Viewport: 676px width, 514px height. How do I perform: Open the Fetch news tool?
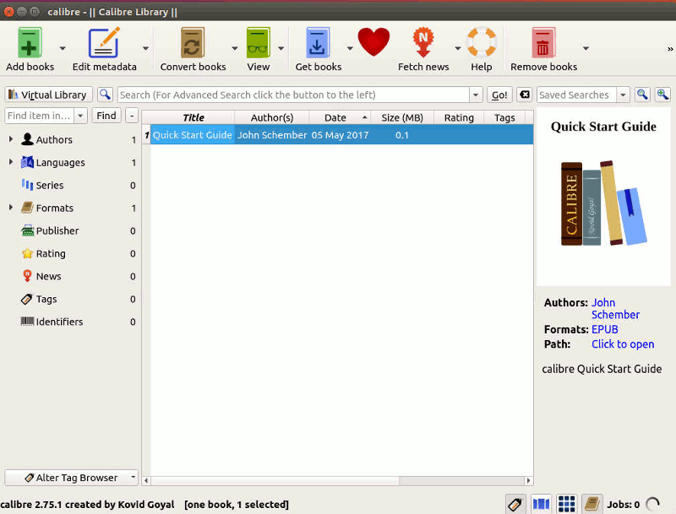[422, 41]
